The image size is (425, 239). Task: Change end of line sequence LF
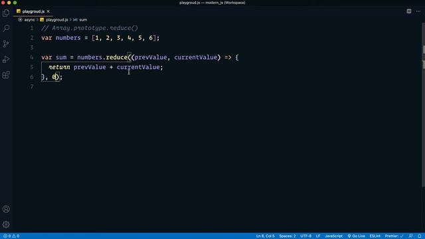tap(318, 236)
